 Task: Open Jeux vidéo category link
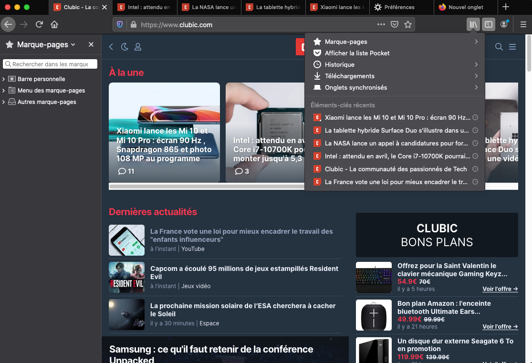[196, 286]
